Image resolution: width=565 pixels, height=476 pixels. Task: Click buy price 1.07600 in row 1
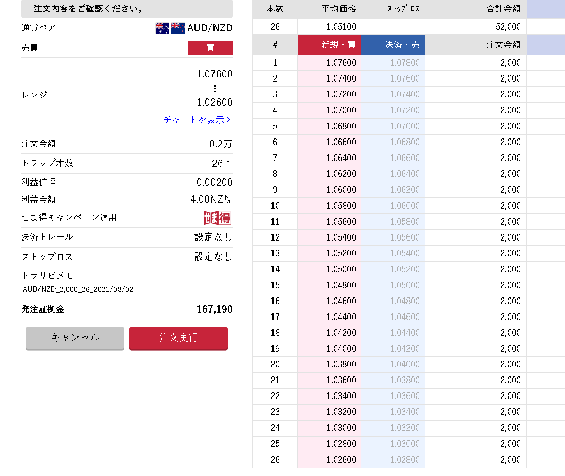click(x=341, y=63)
